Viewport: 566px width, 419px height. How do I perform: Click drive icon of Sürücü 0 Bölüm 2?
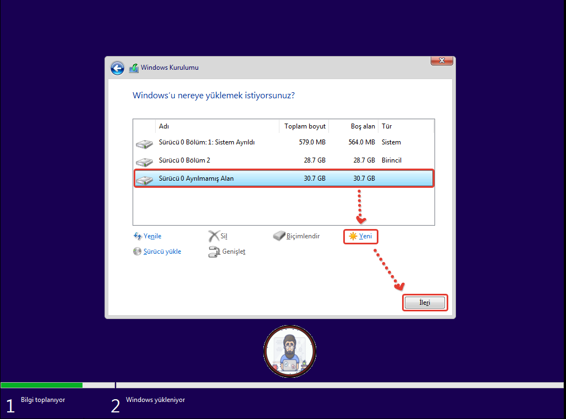(x=144, y=162)
